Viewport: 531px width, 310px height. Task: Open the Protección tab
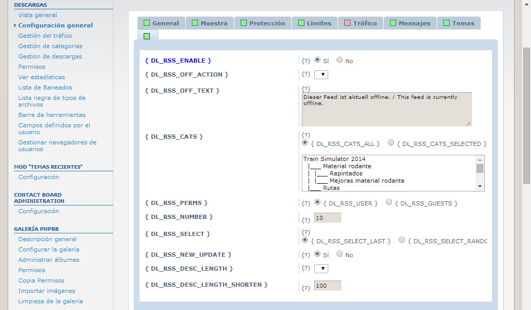[x=262, y=23]
